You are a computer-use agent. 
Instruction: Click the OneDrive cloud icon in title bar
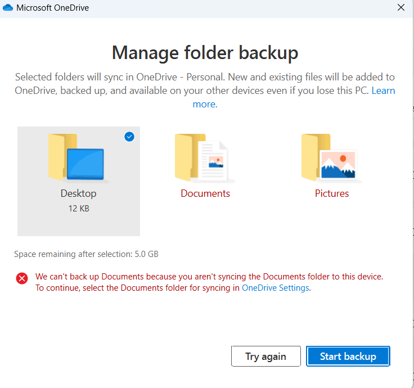click(x=8, y=8)
